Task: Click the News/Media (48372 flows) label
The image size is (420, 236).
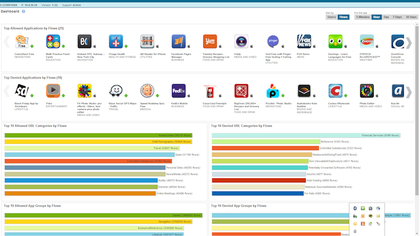Action: [182, 174]
